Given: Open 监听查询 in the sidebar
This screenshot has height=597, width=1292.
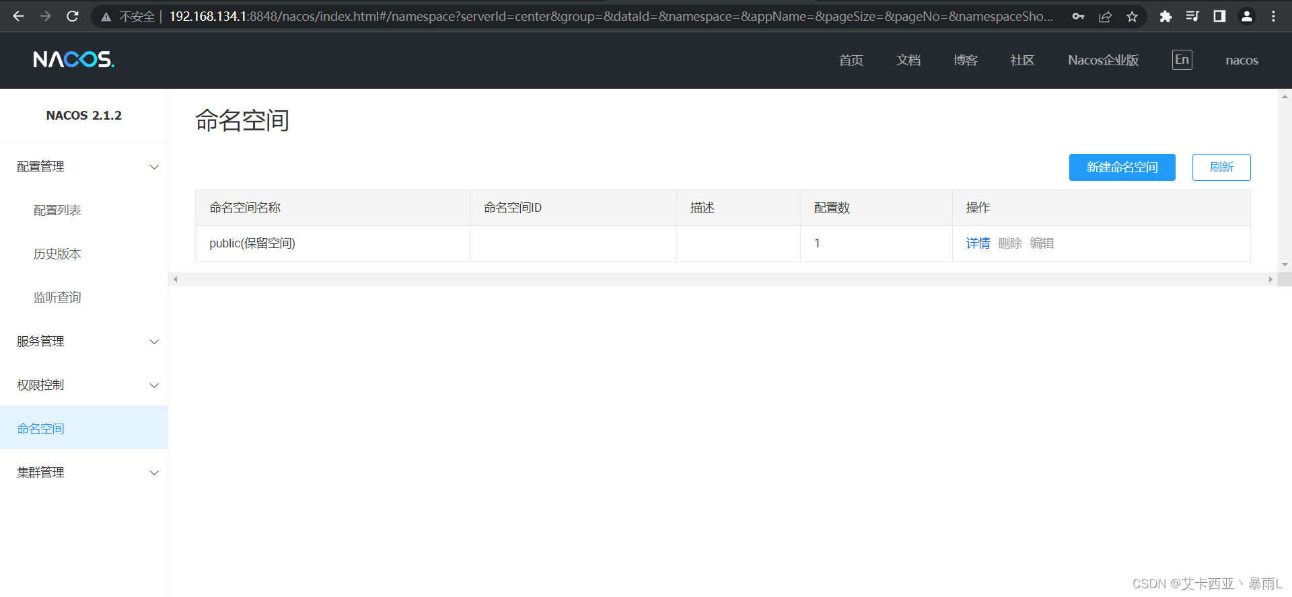Looking at the screenshot, I should coord(57,297).
